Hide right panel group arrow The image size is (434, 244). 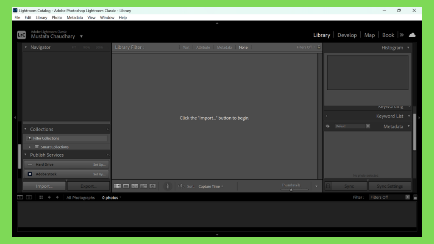coord(419,118)
